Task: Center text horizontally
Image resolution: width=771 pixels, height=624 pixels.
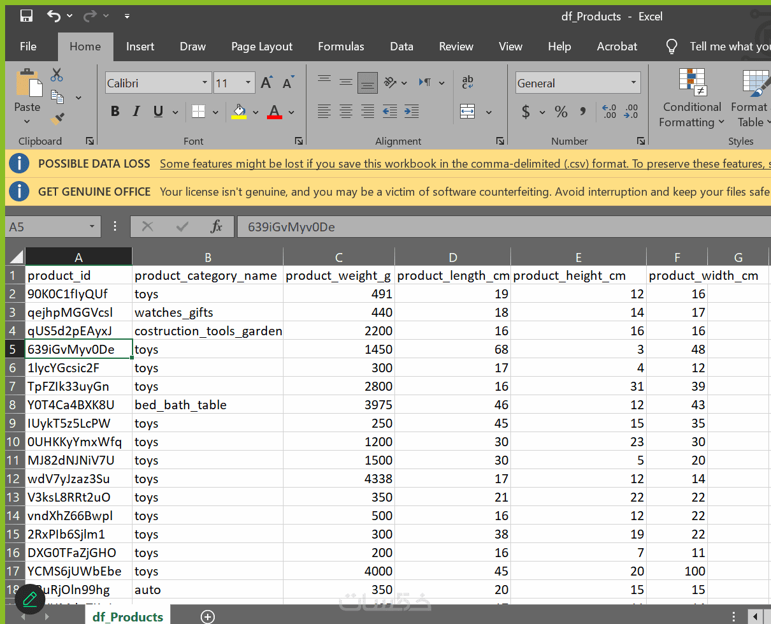Action: click(x=346, y=112)
